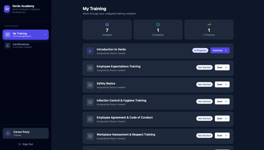Viewport: 264px width, 150px height.
Task: Click the Introduction to Verdo title
Action: (111, 49)
